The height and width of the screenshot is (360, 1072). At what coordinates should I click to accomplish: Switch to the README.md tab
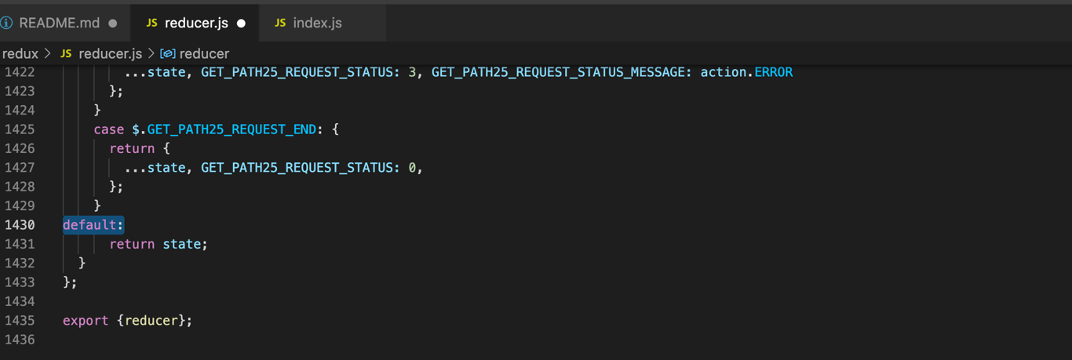coord(59,23)
